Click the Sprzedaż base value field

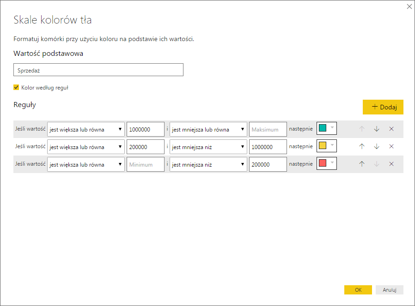pyautogui.click(x=98, y=70)
